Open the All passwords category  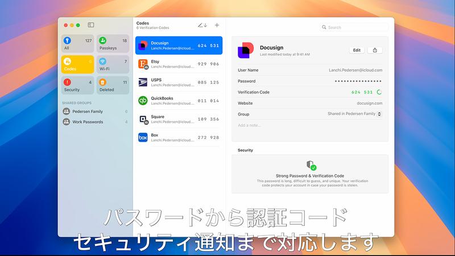coord(77,44)
